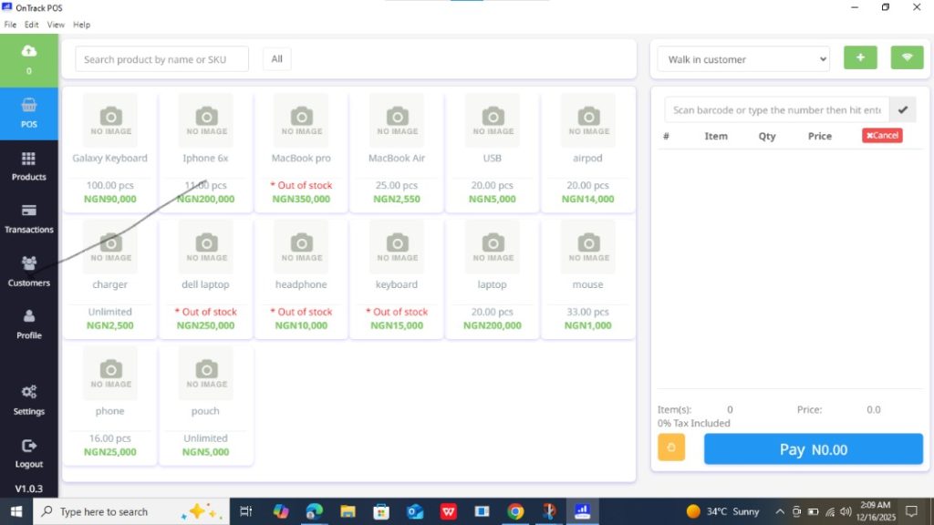Select the All category filter
The height and width of the screenshot is (525, 934).
point(276,59)
